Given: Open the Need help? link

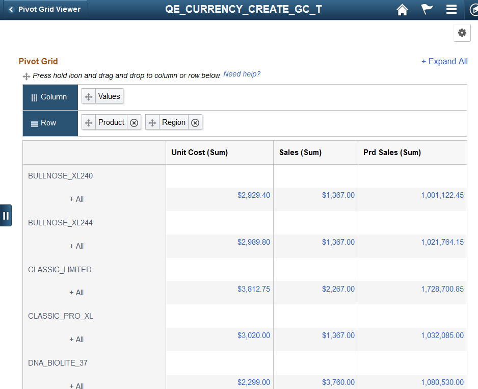Looking at the screenshot, I should point(242,74).
